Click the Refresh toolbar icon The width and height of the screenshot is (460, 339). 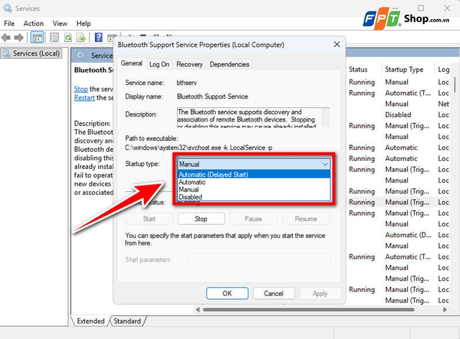[x=68, y=37]
